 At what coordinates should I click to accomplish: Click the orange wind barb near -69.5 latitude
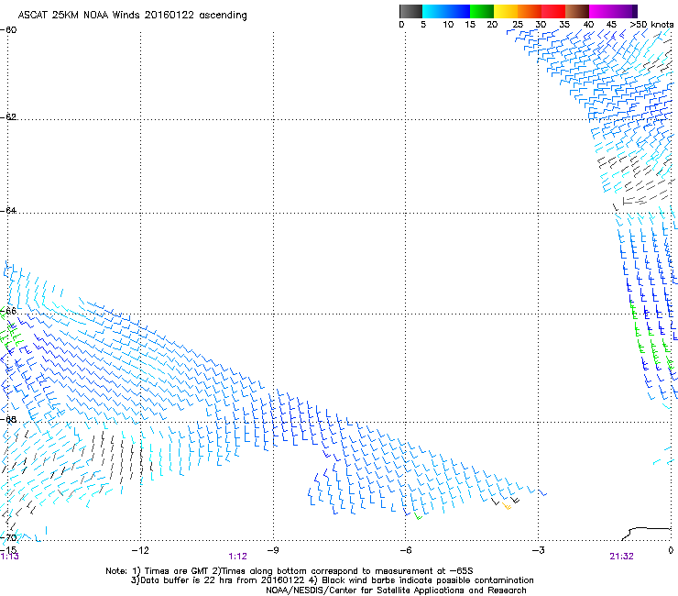click(507, 505)
